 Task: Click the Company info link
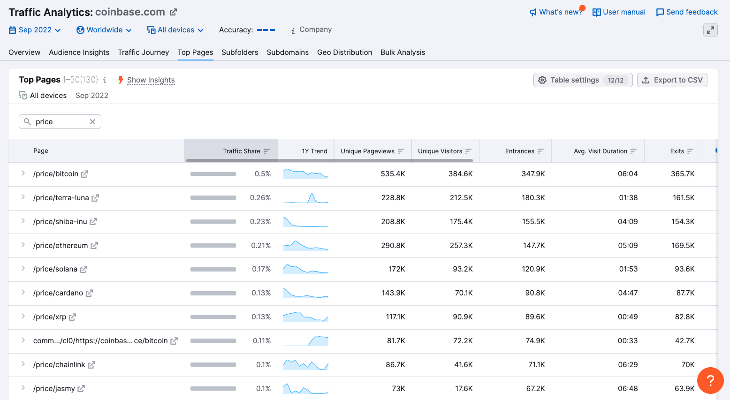click(315, 30)
